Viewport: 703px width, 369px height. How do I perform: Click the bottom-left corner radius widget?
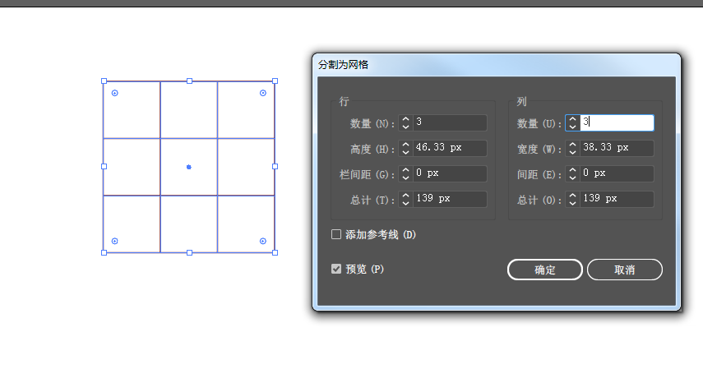click(115, 242)
